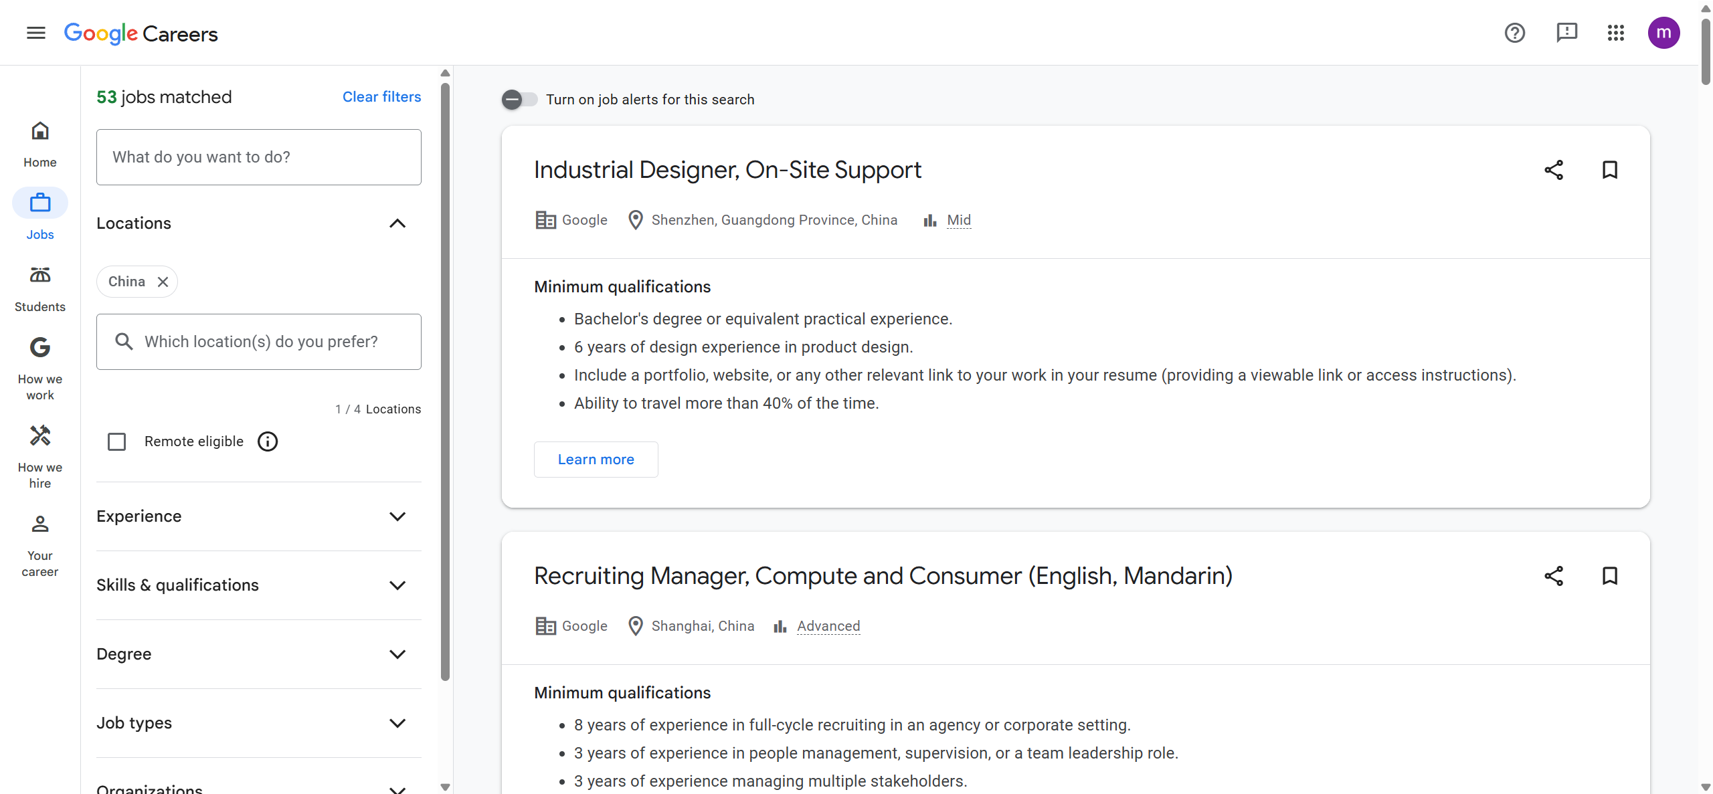Viewport: 1713px width, 794px height.
Task: Share the Industrial Designer job
Action: click(x=1554, y=170)
